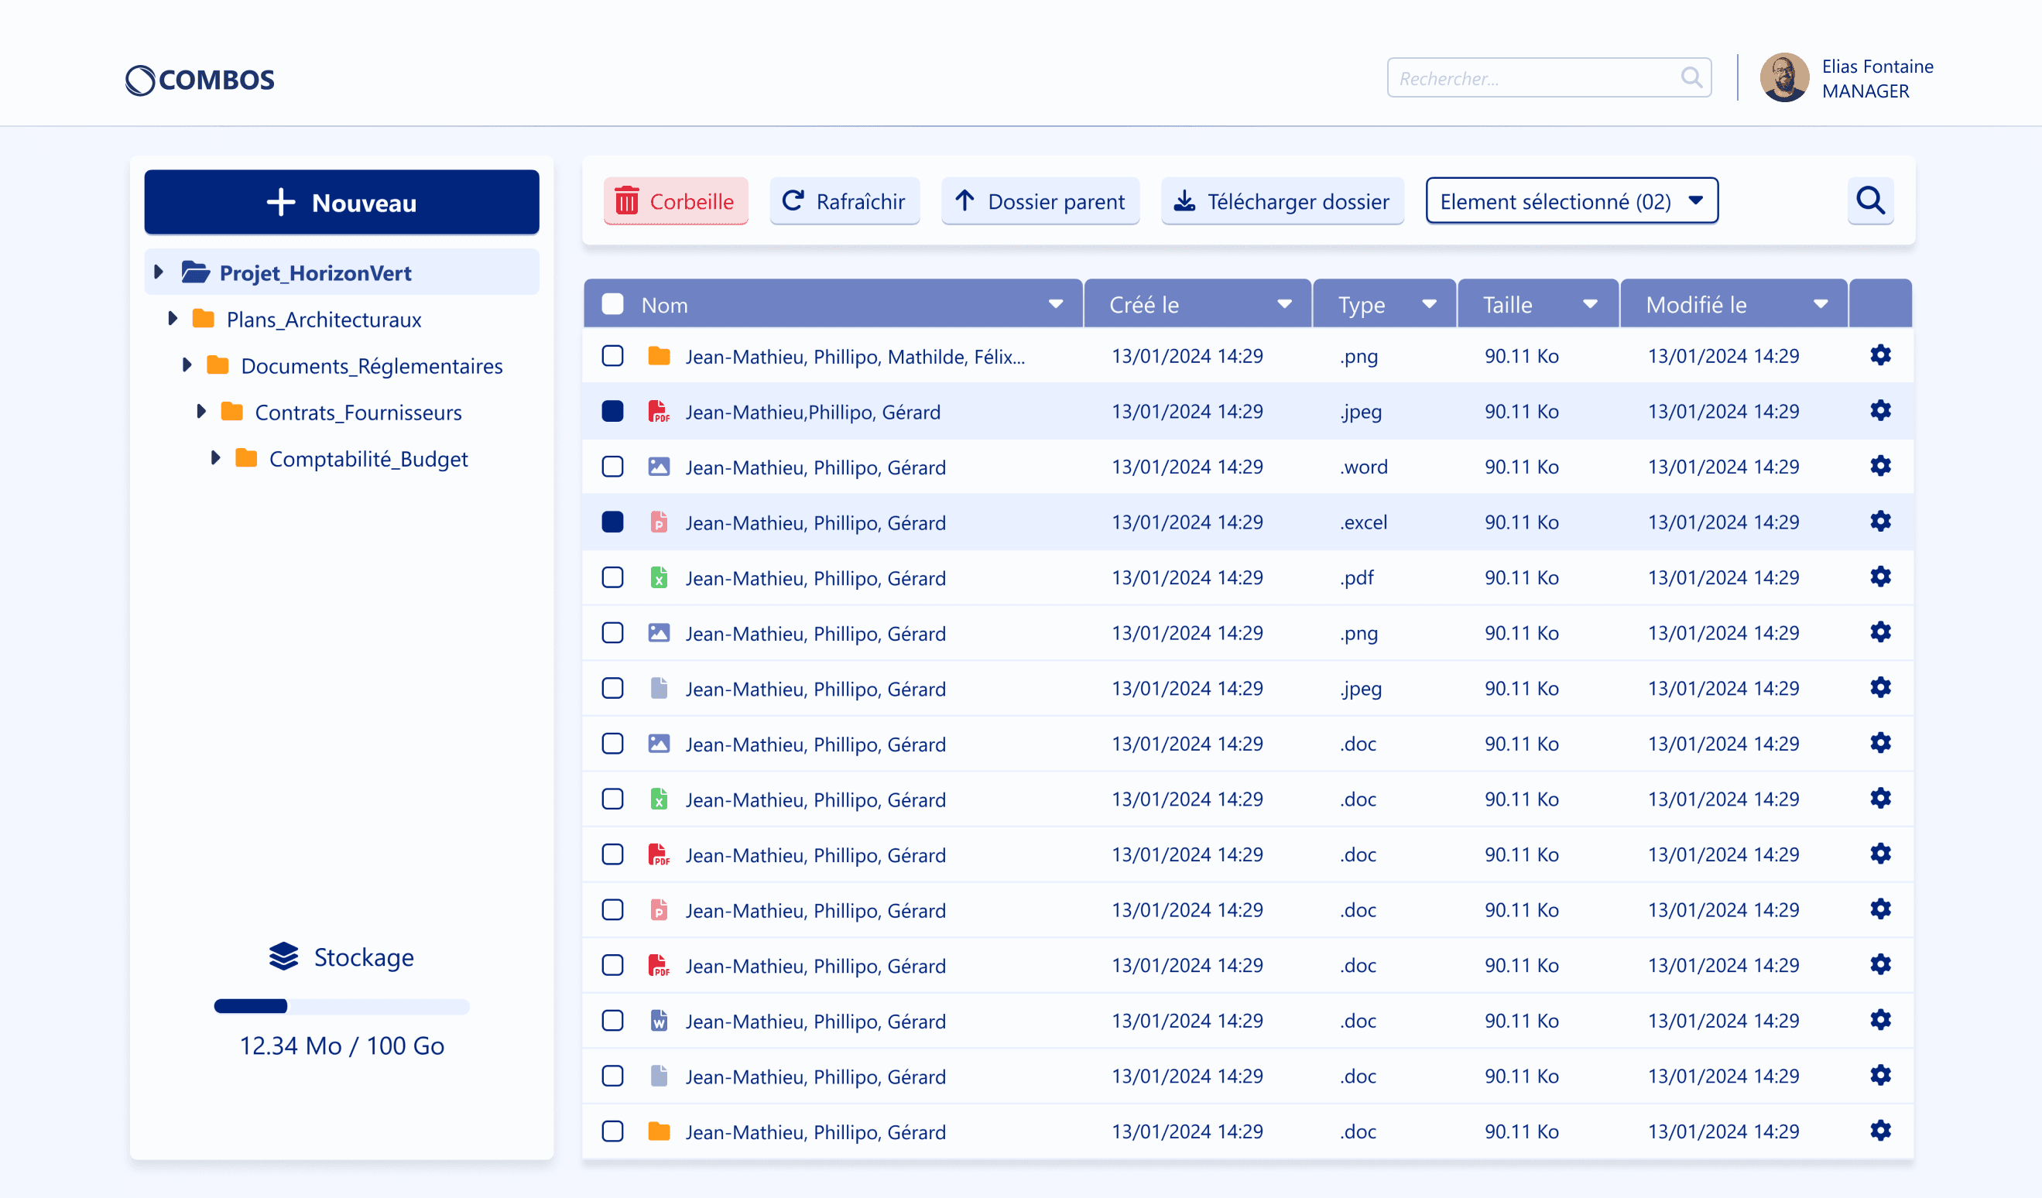Uncheck the selected .jpeg row checkbox
The height and width of the screenshot is (1198, 2042).
612,412
